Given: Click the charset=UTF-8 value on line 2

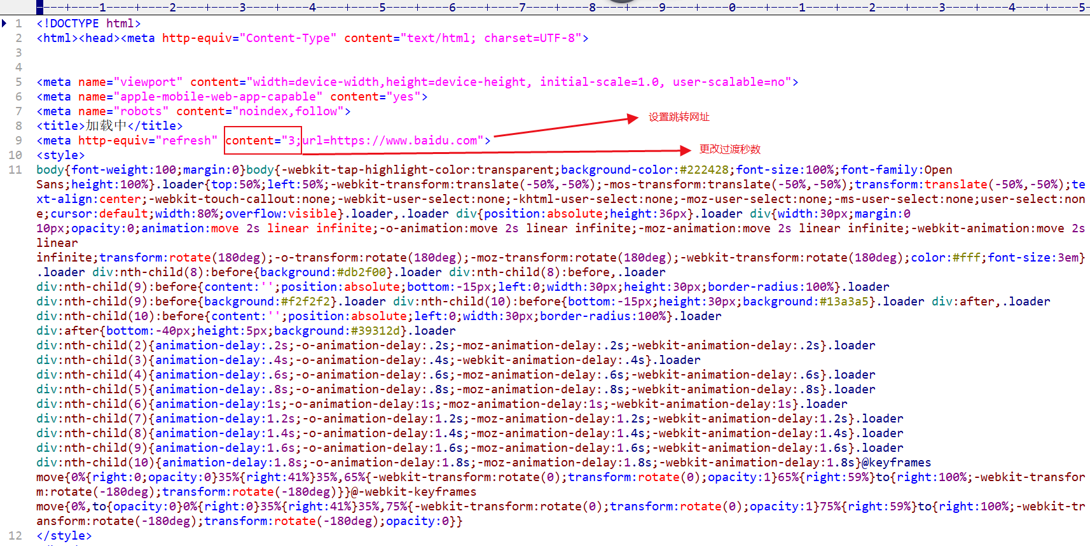Looking at the screenshot, I should [x=529, y=38].
